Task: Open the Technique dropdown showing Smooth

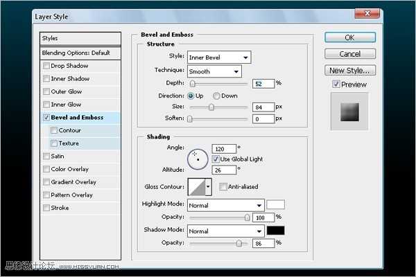Action: pos(214,71)
